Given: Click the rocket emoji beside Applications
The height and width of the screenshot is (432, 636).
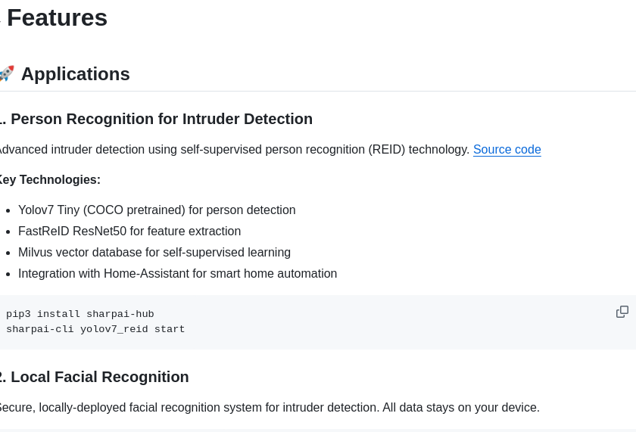Looking at the screenshot, I should pyautogui.click(x=6, y=73).
